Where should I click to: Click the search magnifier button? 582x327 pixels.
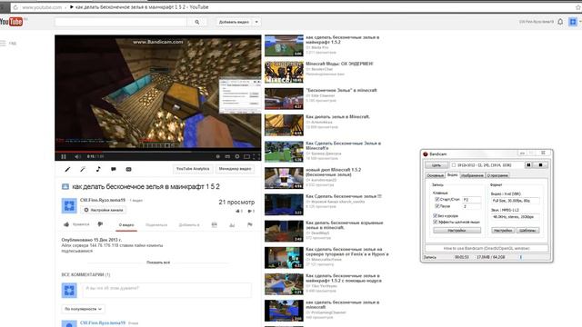pos(197,22)
